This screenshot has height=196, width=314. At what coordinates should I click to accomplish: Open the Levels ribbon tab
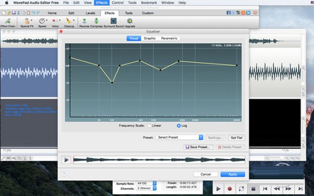click(91, 13)
